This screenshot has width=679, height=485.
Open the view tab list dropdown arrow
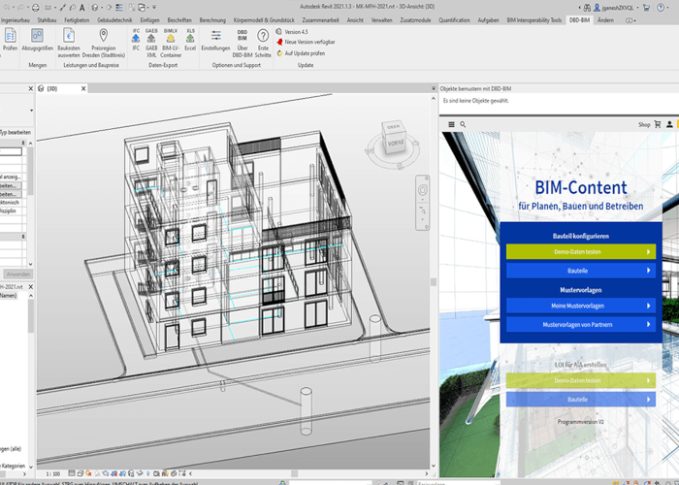pyautogui.click(x=434, y=88)
